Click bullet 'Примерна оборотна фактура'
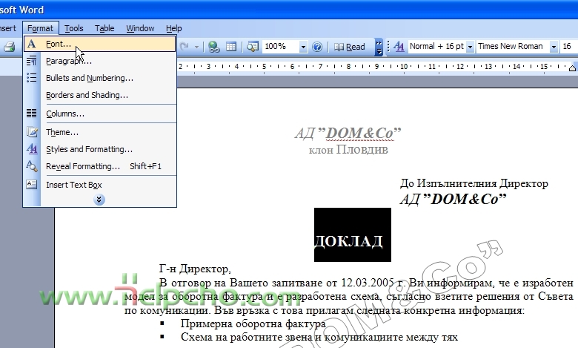The height and width of the screenshot is (348, 578). pyautogui.click(x=253, y=324)
